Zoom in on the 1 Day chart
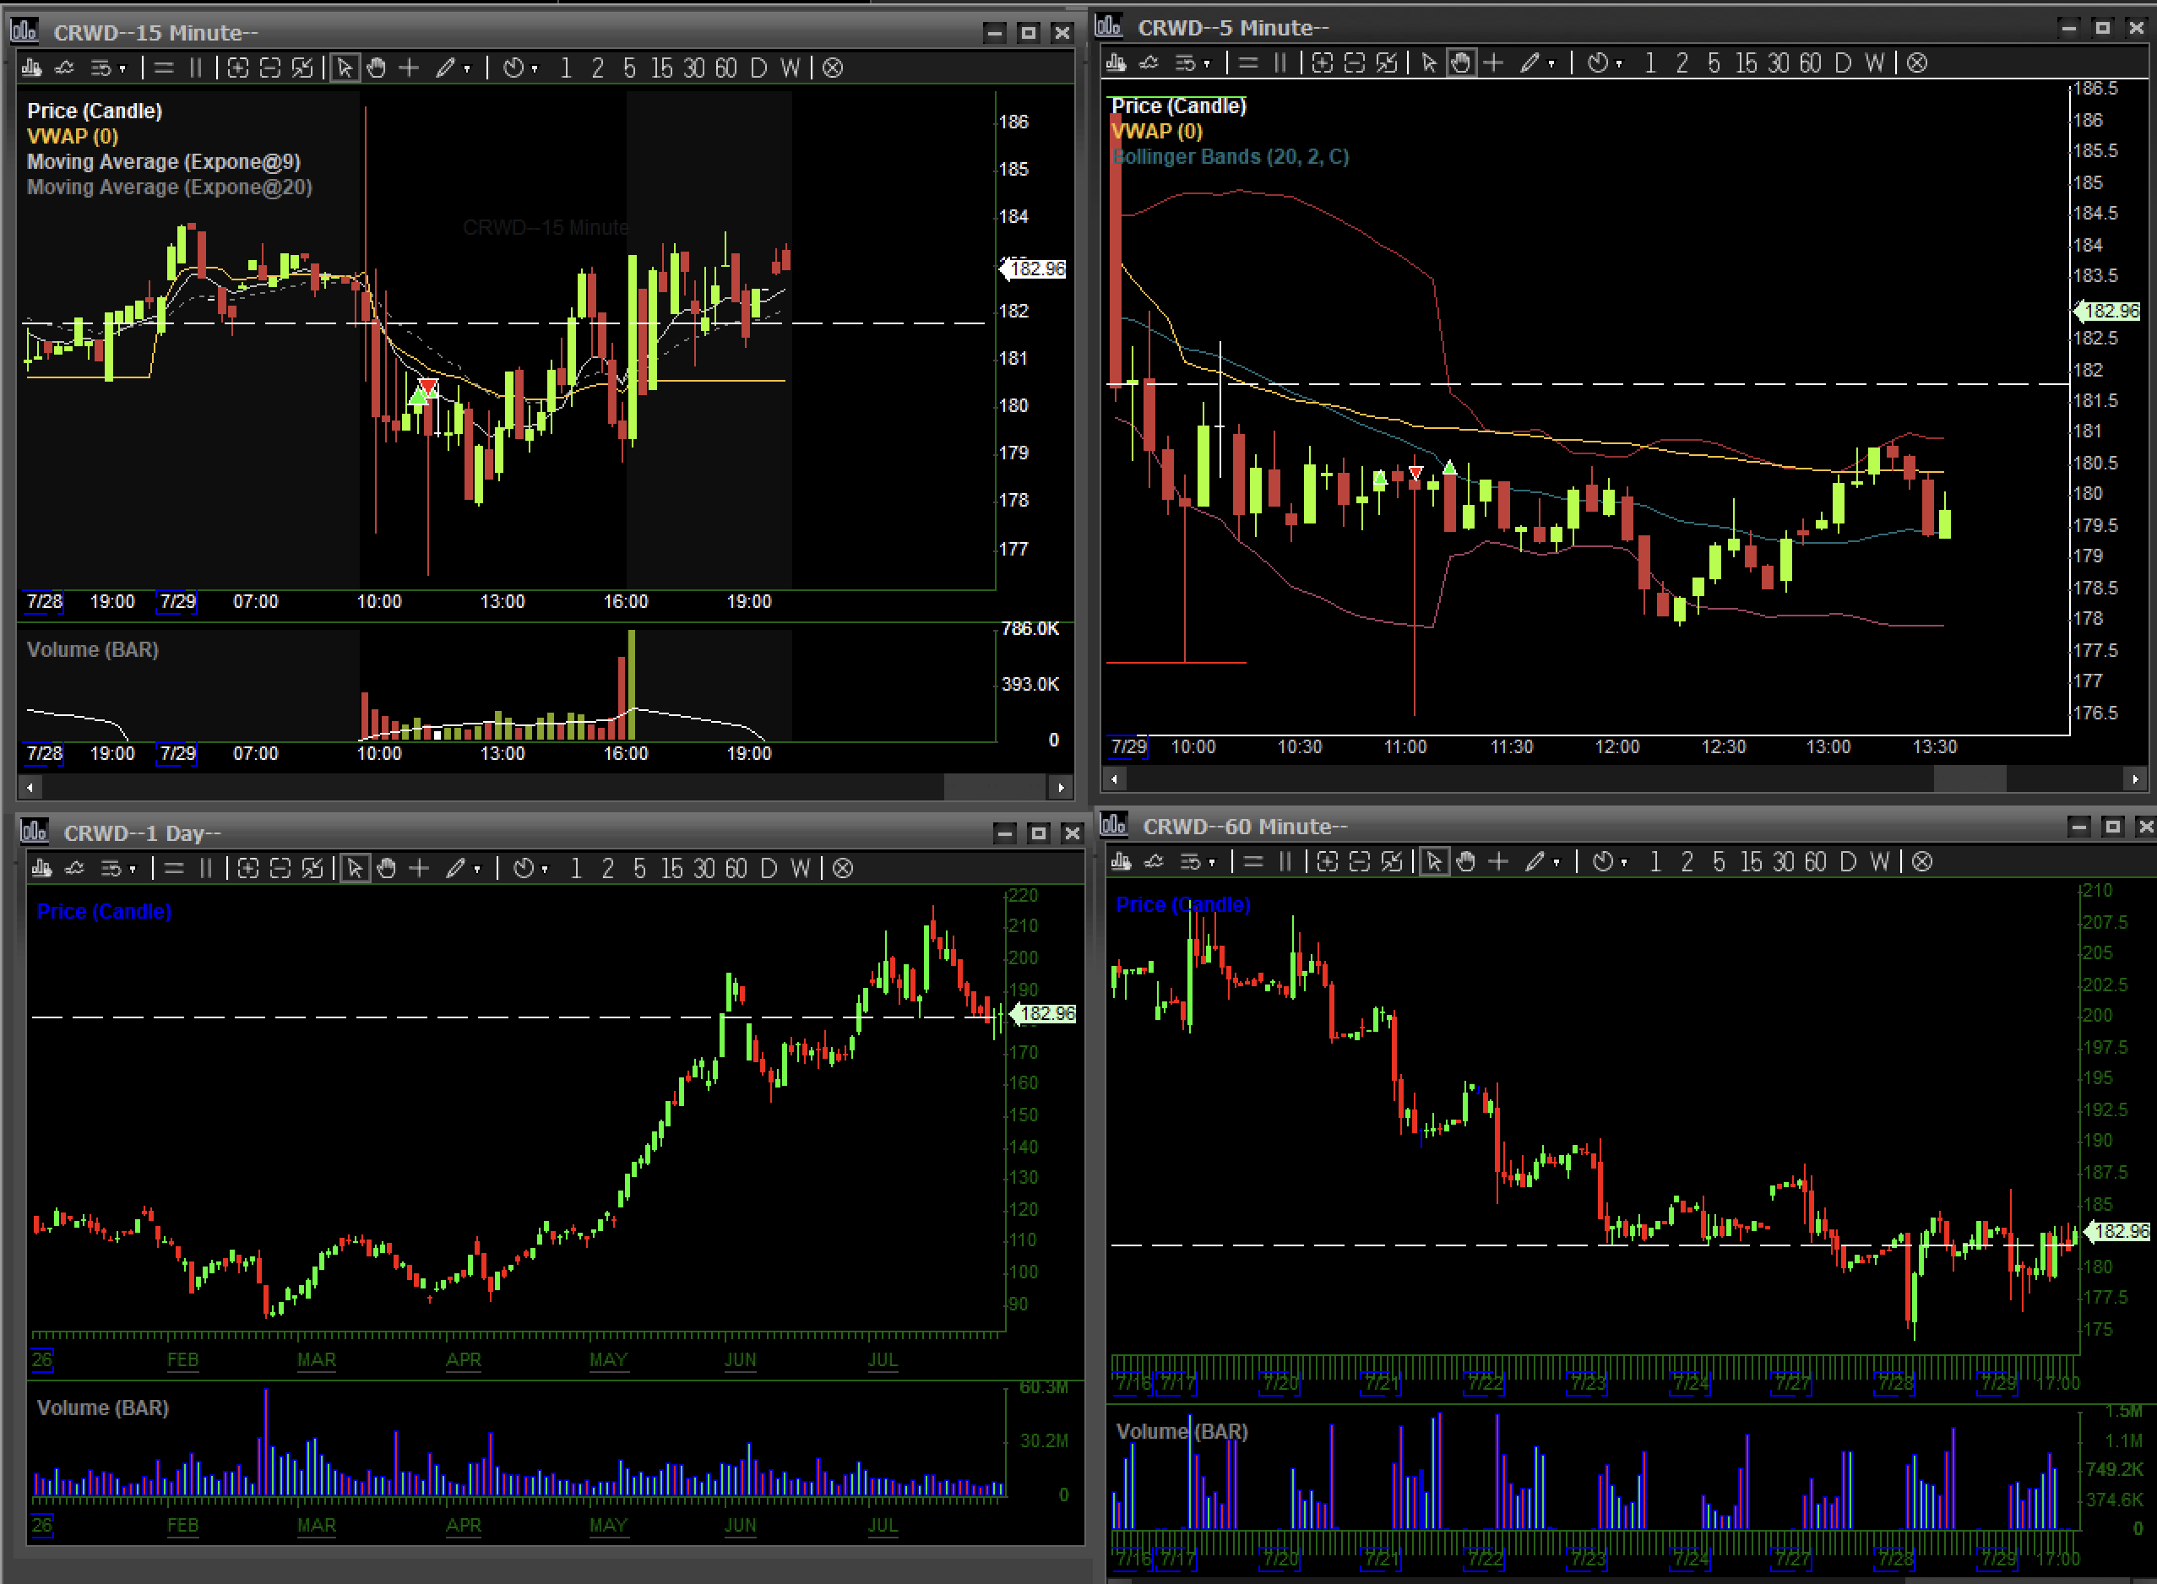Image resolution: width=2157 pixels, height=1584 pixels. [x=248, y=869]
